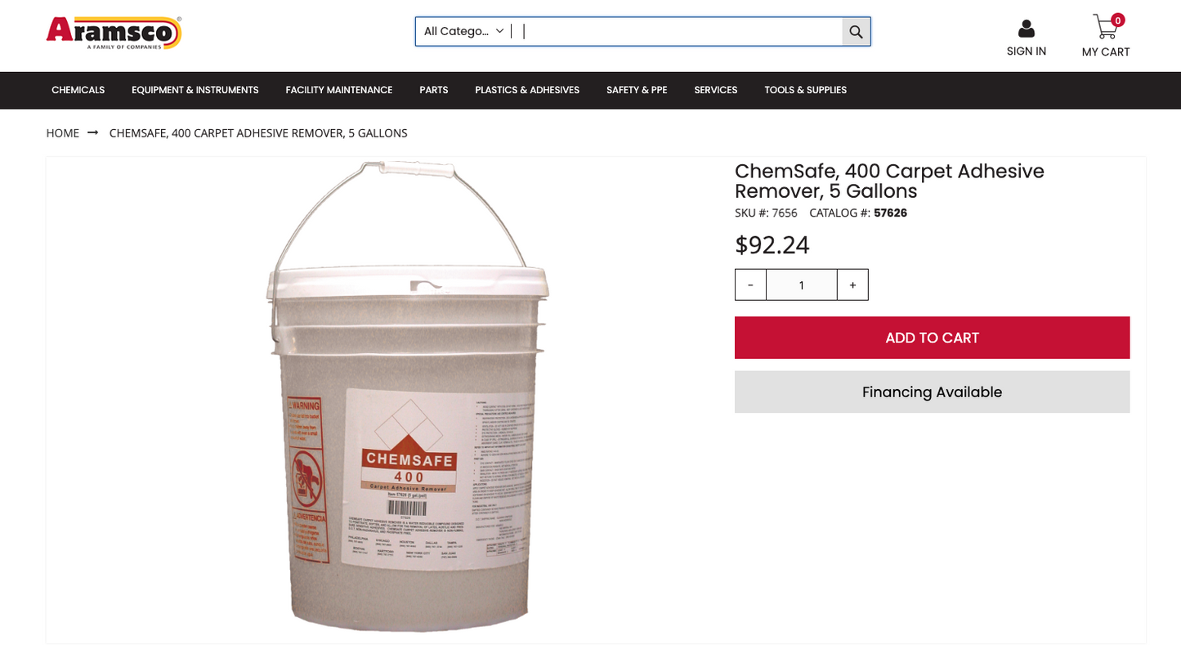
Task: Click the Aramsco logo
Action: pyautogui.click(x=114, y=33)
